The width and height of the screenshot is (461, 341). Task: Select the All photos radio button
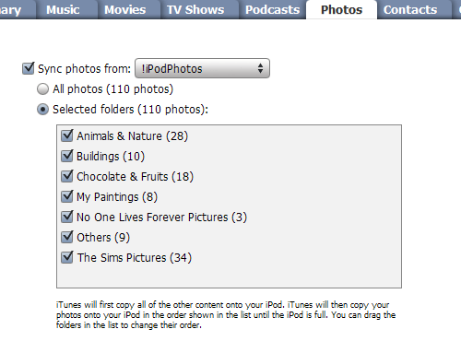(42, 89)
